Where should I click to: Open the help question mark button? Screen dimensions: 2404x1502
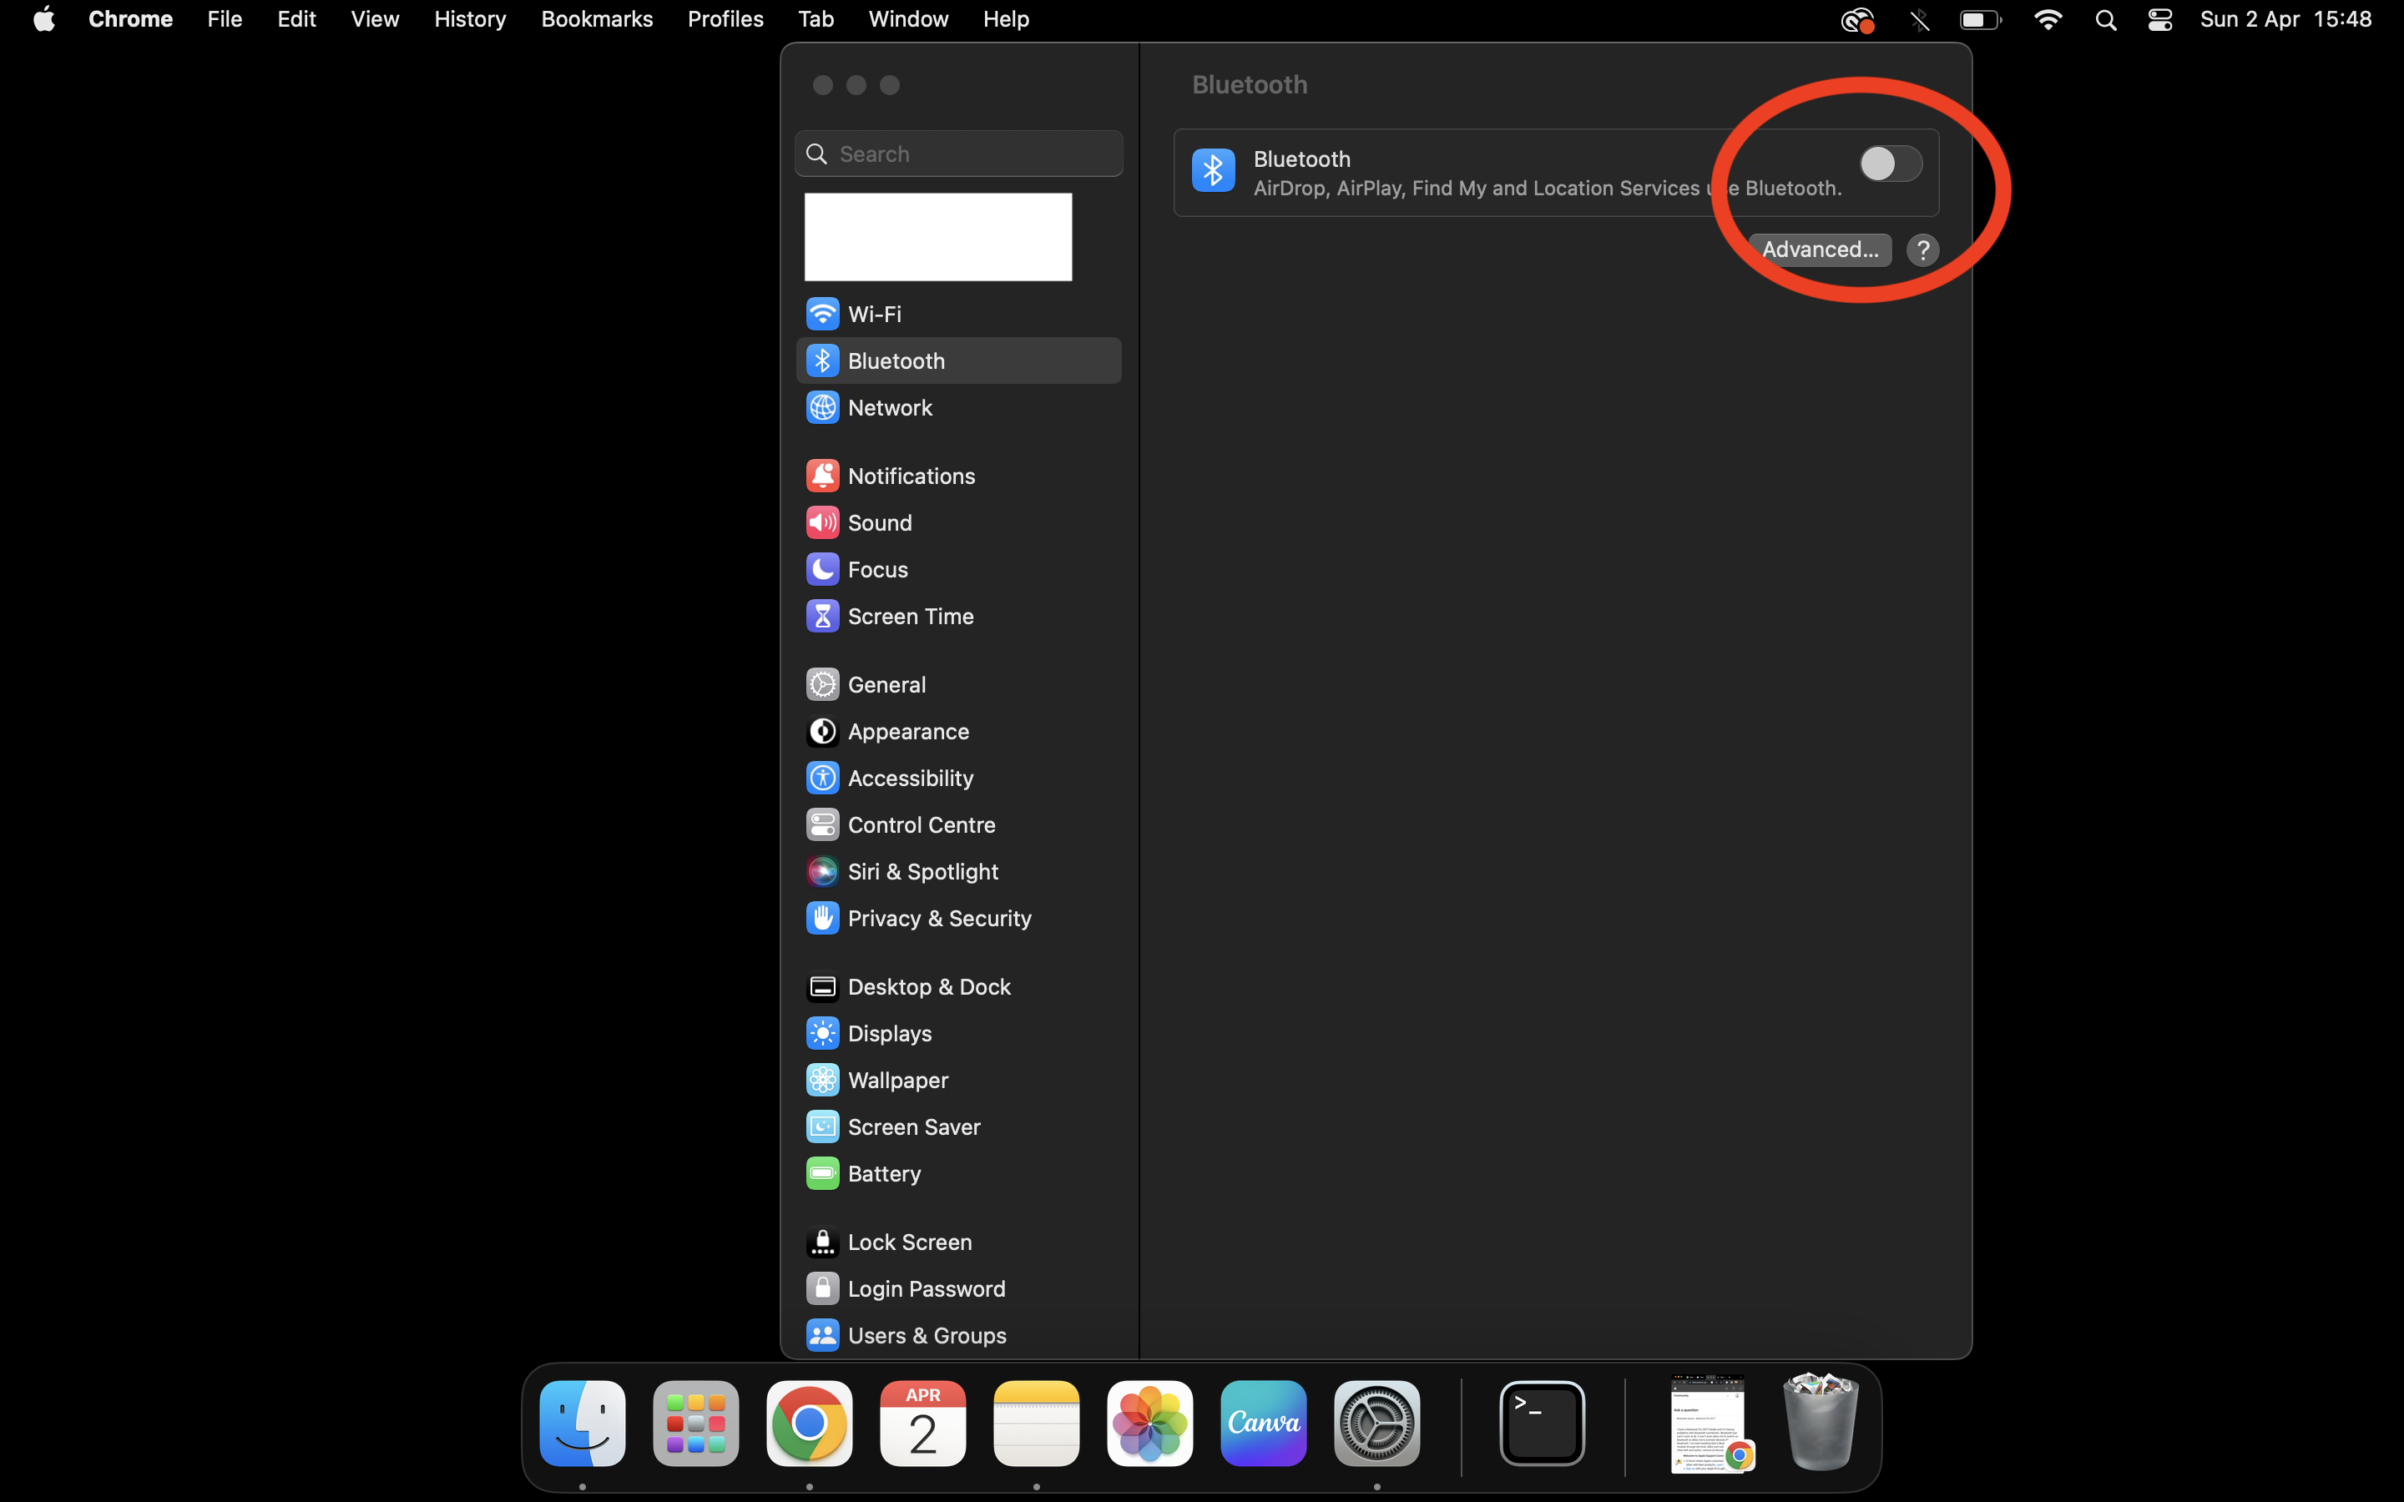point(1922,250)
